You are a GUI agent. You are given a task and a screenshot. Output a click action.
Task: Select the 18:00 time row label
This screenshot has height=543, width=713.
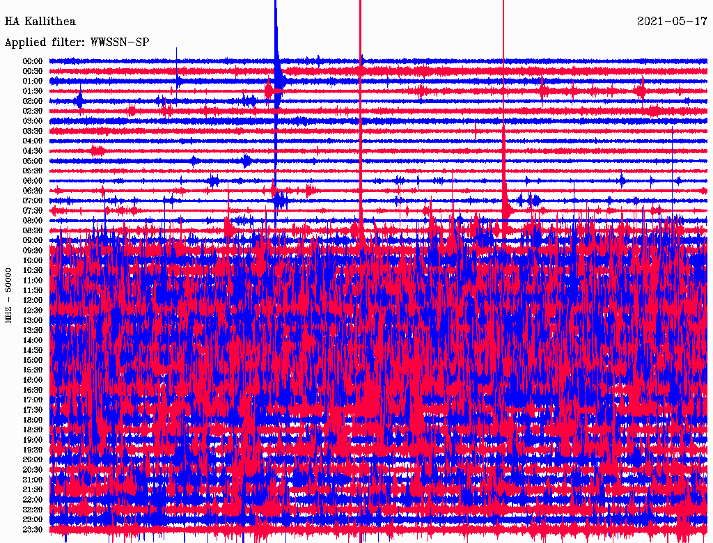click(x=33, y=420)
